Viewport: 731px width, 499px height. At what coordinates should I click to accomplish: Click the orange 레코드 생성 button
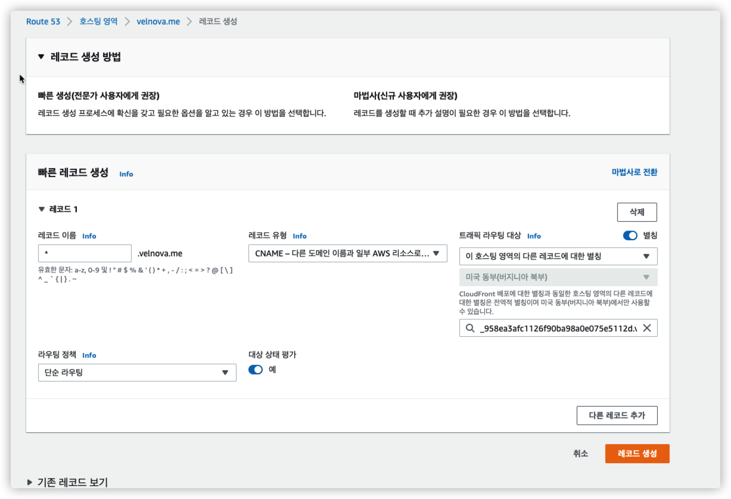pos(637,454)
